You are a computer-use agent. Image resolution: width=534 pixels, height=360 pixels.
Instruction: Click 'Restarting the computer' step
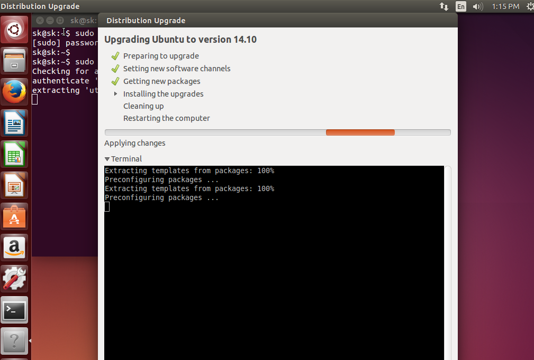(x=167, y=118)
